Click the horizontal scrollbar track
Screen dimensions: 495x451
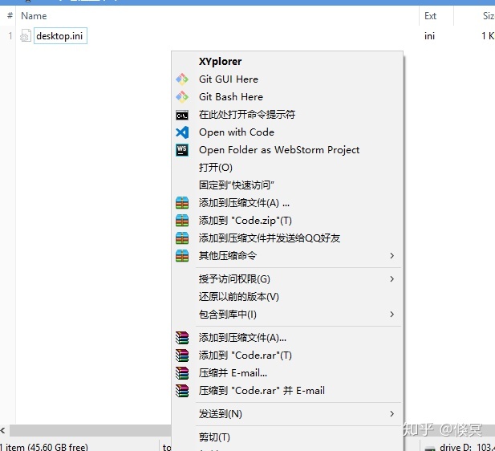coord(91,430)
